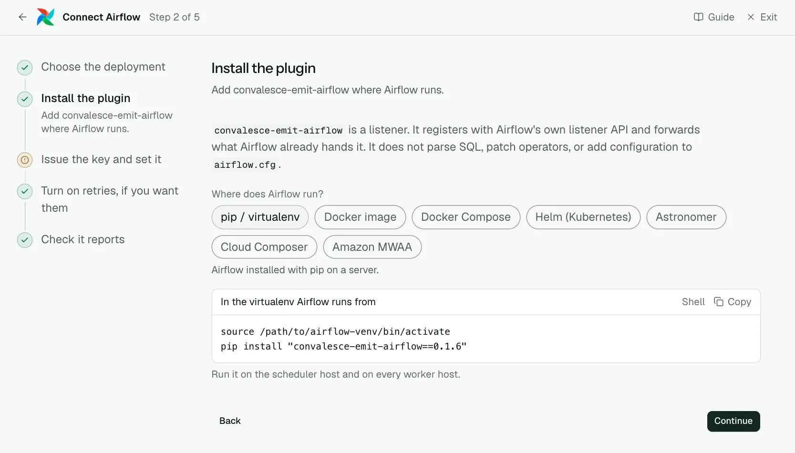The height and width of the screenshot is (453, 795).
Task: Click the checkmark beside Install the plugin step
Action: (x=25, y=99)
